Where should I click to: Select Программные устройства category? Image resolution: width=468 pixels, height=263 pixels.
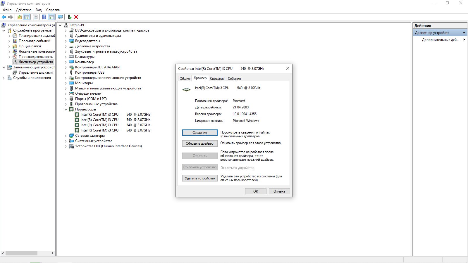96,104
